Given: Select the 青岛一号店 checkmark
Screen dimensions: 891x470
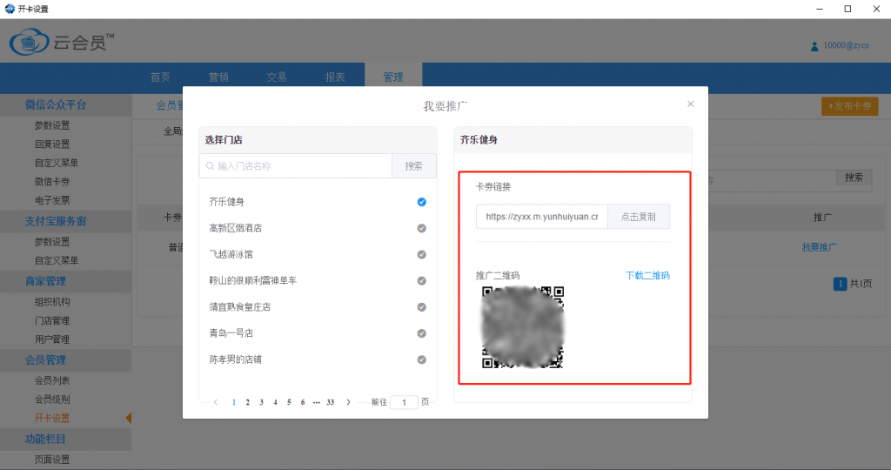Looking at the screenshot, I should point(422,333).
